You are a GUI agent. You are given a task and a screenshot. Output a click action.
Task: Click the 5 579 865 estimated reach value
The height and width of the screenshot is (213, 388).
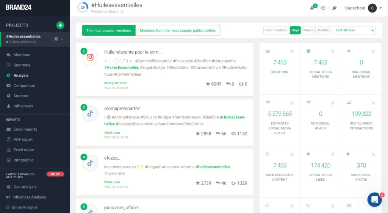pos(280,114)
